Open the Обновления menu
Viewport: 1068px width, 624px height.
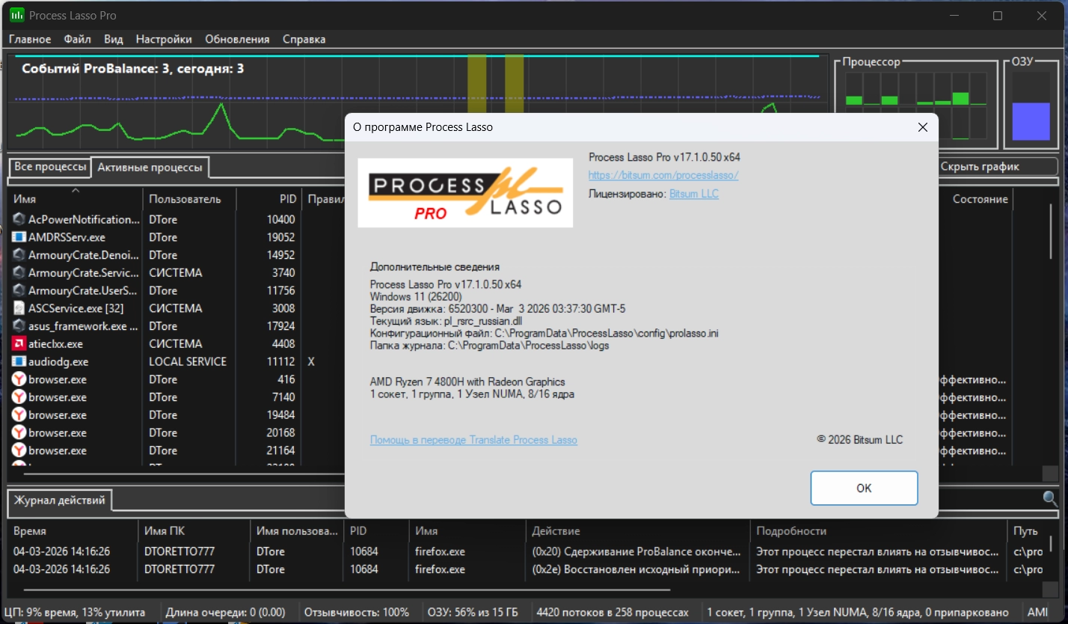(237, 39)
